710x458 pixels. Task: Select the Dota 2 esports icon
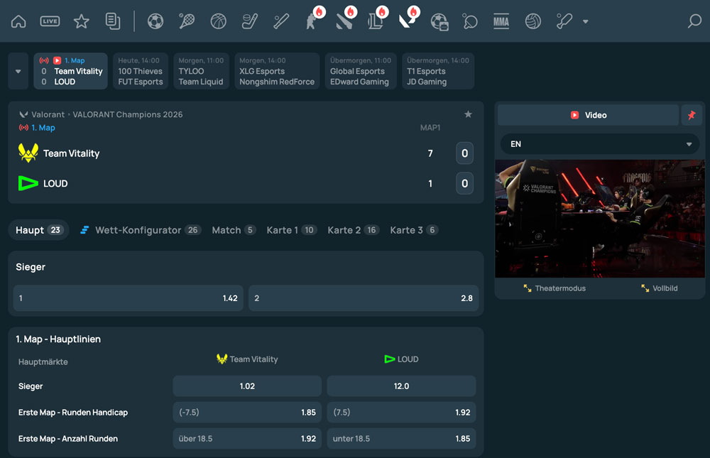[x=344, y=21]
